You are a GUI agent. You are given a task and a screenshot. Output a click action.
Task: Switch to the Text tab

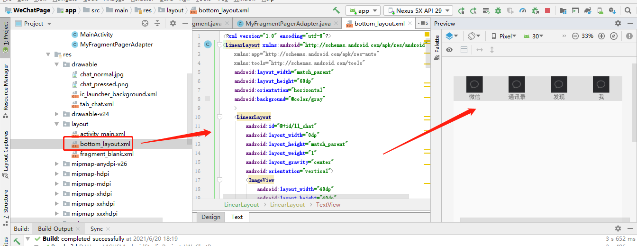click(237, 217)
